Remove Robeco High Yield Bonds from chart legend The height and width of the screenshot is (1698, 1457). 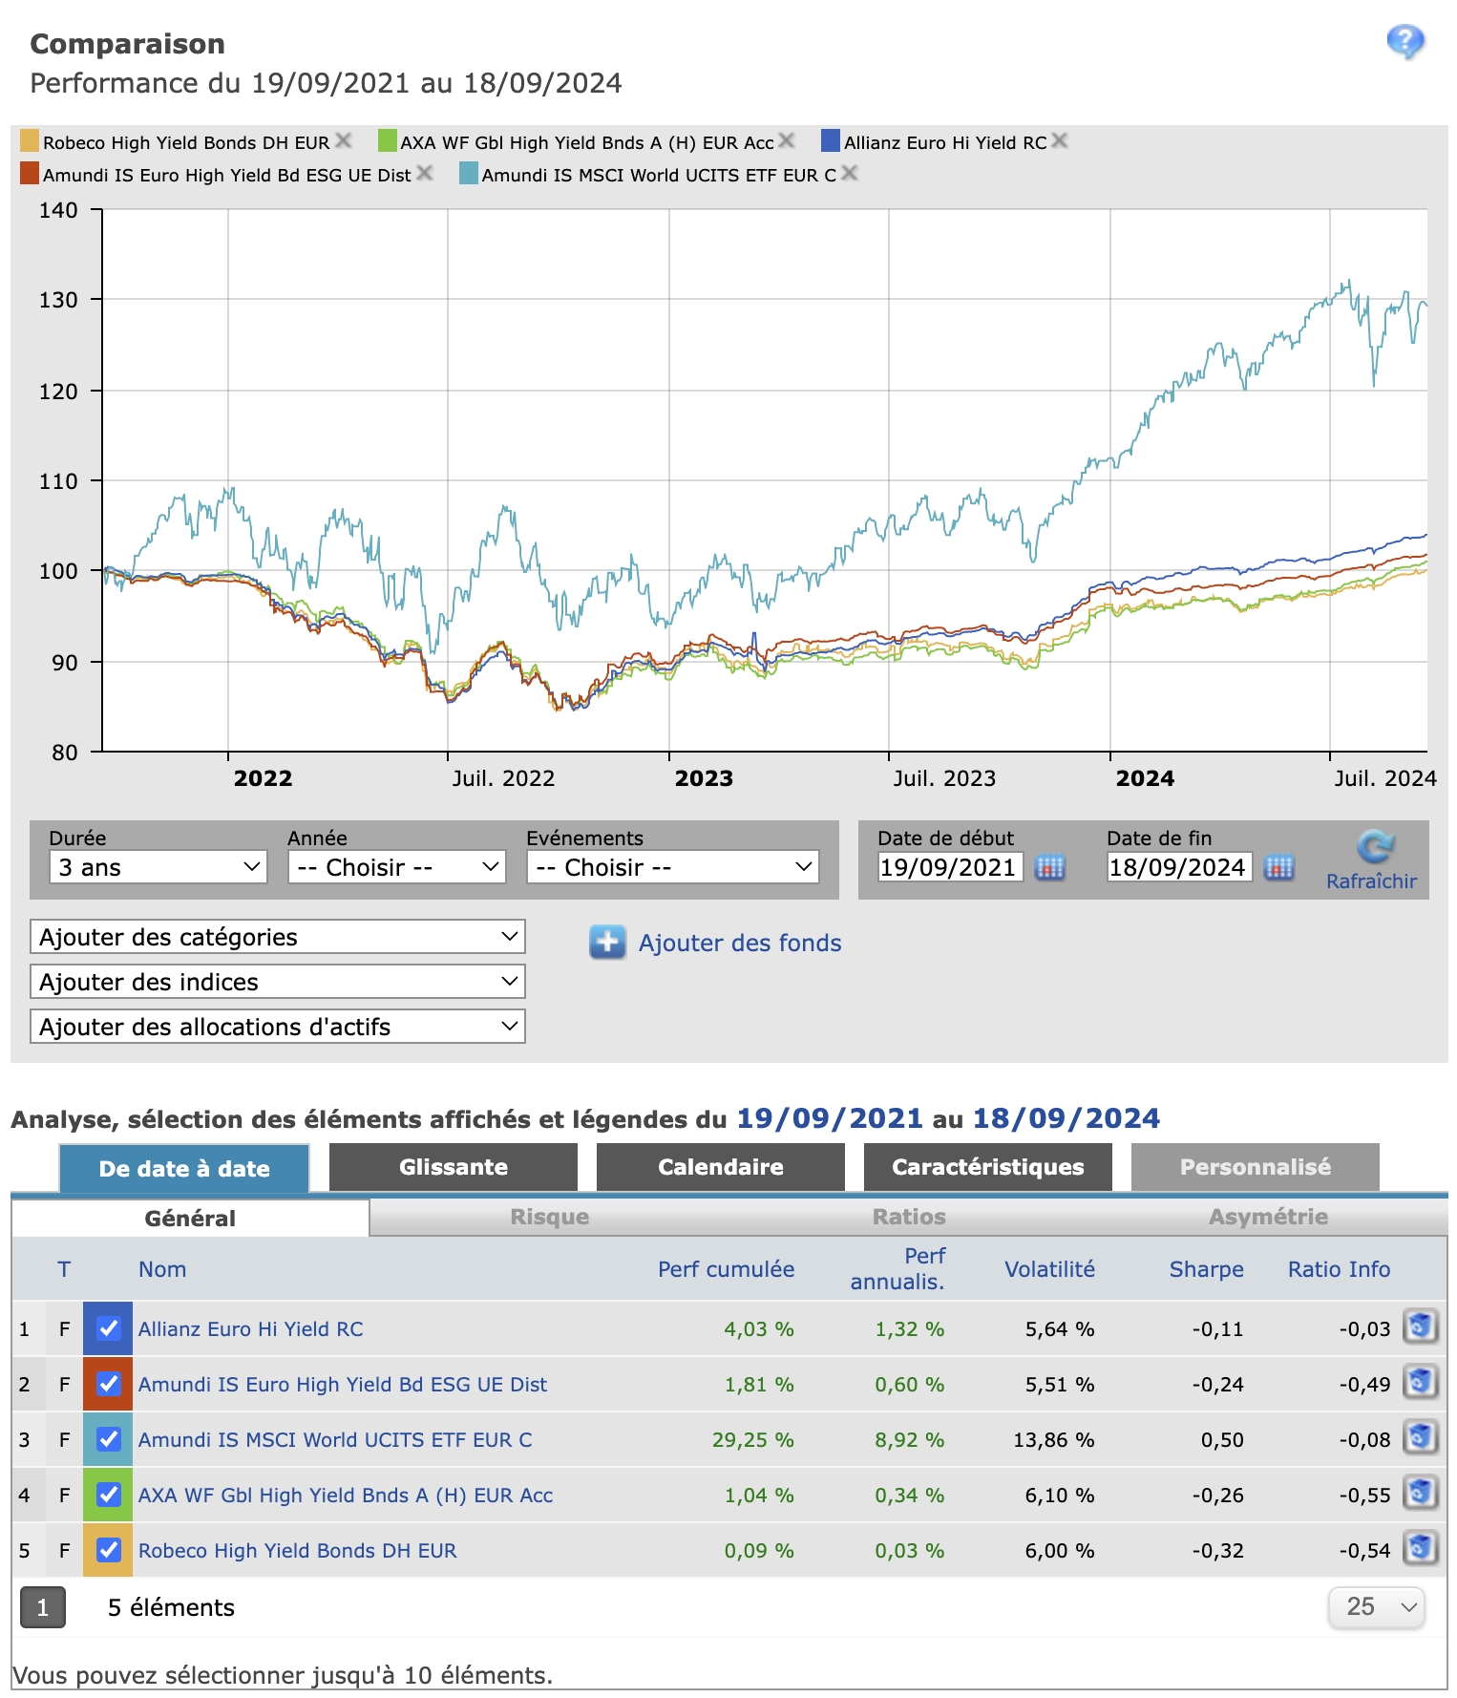344,141
